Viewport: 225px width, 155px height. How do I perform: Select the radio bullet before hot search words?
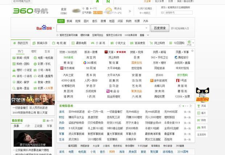58,35
